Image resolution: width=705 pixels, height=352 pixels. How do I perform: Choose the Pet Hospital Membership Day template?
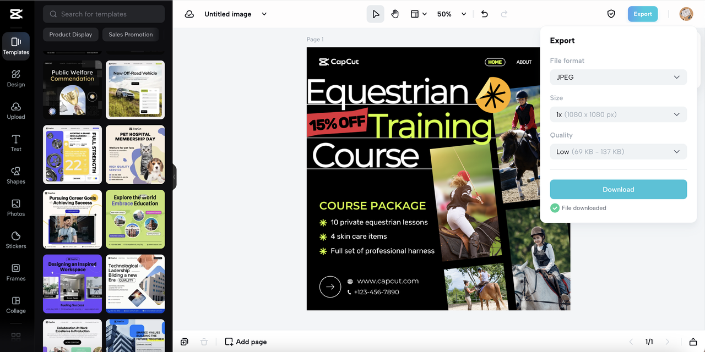135,155
